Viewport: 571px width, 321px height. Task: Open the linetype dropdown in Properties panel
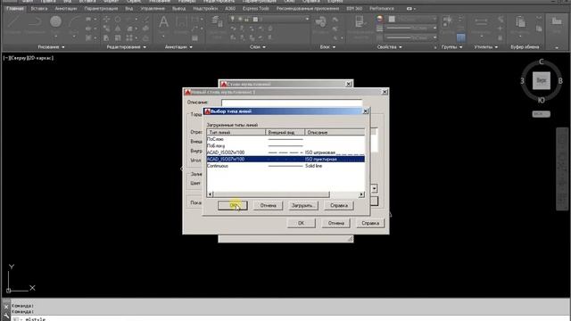(x=434, y=37)
